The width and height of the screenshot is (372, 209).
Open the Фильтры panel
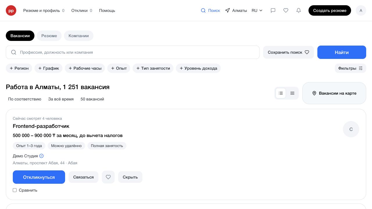350,68
